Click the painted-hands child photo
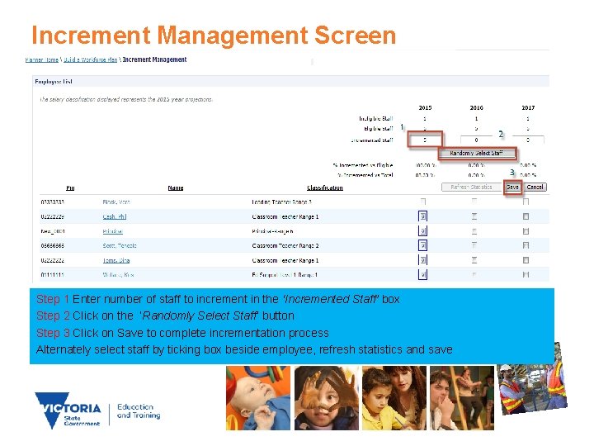This screenshot has height=446, width=594. point(326,398)
